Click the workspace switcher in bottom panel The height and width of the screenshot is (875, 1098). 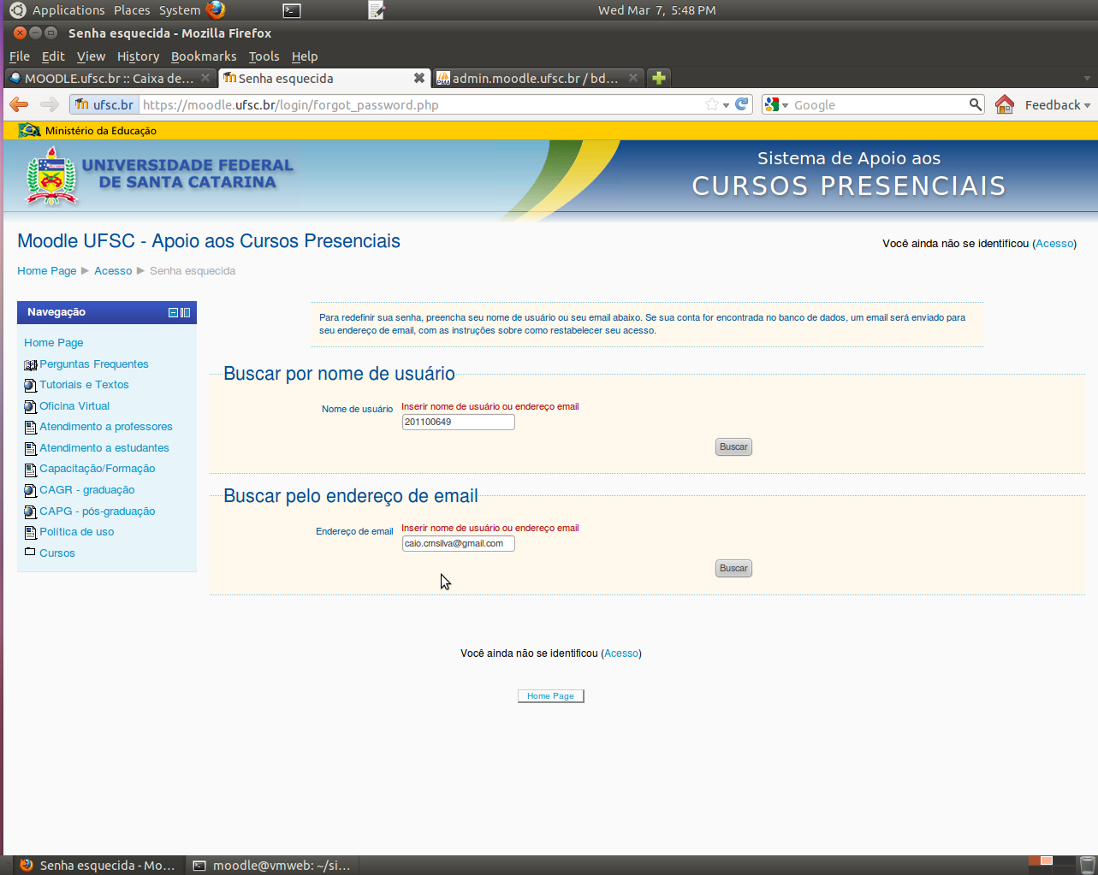click(x=1051, y=865)
